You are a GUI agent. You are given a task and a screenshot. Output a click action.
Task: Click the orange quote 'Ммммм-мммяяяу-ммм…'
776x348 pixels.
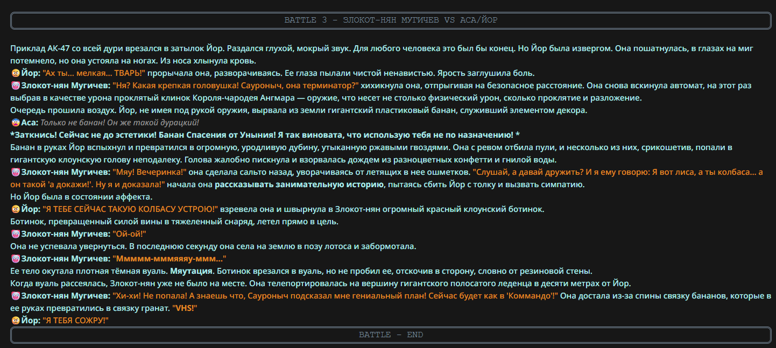(169, 259)
